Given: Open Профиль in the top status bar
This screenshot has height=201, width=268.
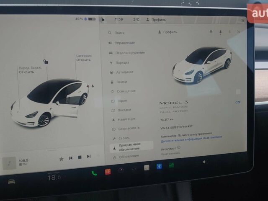Looking at the screenshot, I should pos(156,20).
